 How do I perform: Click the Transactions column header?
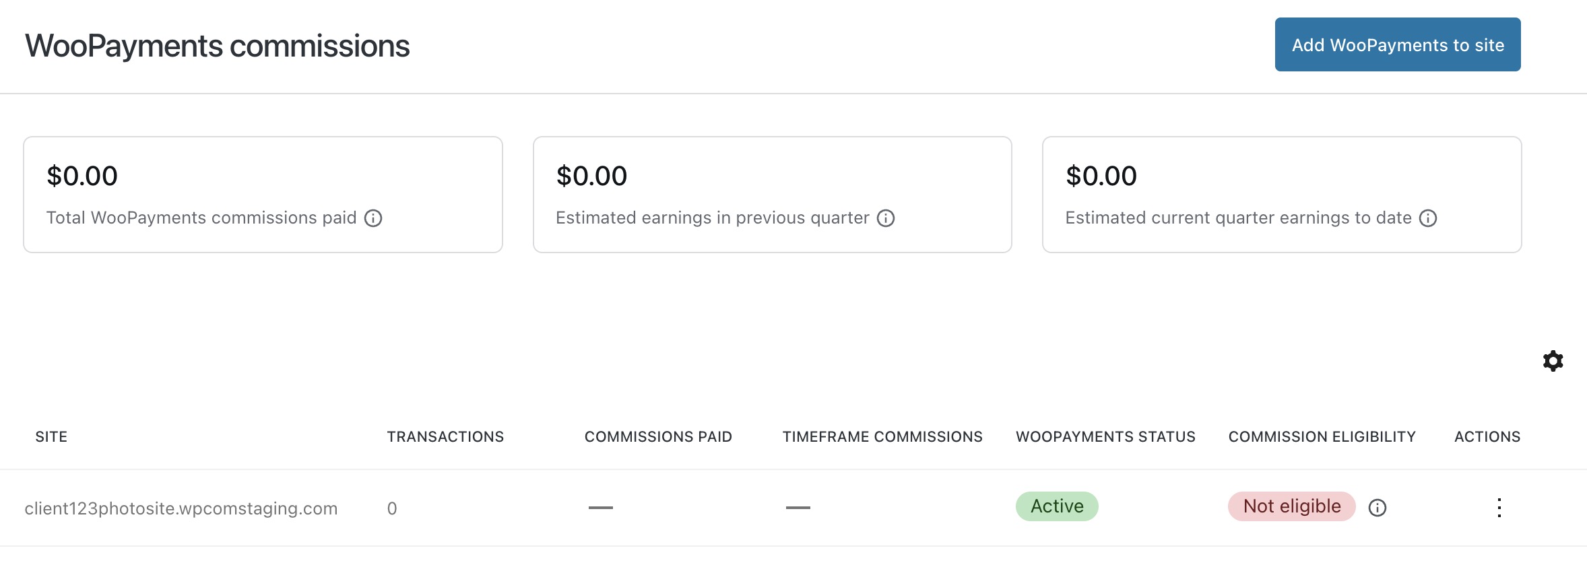[x=445, y=437]
